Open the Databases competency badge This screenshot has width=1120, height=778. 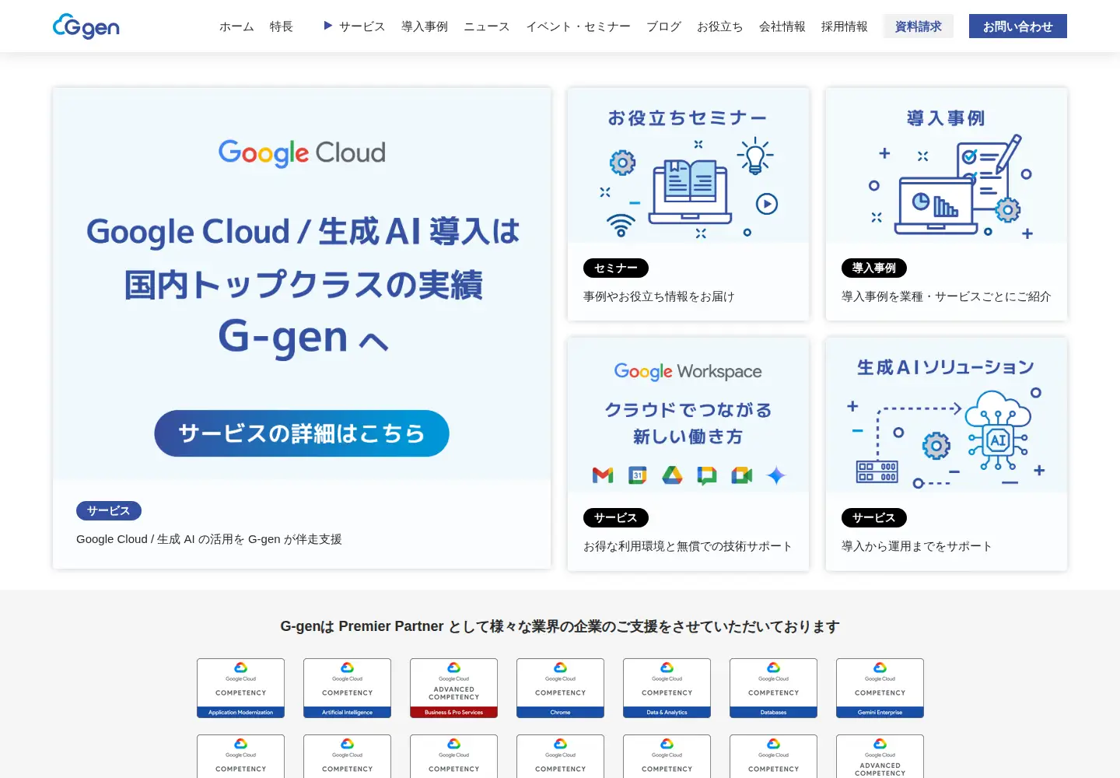tap(773, 688)
